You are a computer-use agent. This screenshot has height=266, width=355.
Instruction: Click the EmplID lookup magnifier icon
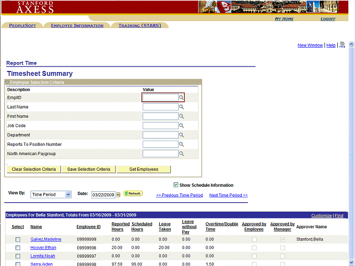pyautogui.click(x=181, y=98)
